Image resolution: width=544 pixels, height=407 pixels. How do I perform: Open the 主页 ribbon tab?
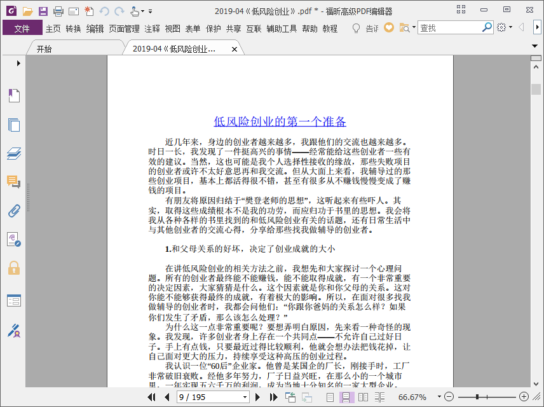[53, 29]
